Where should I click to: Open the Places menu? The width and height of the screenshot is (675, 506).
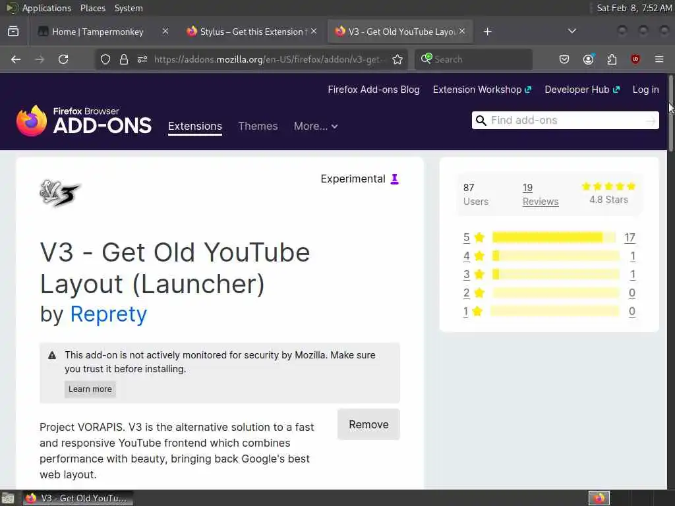[92, 8]
